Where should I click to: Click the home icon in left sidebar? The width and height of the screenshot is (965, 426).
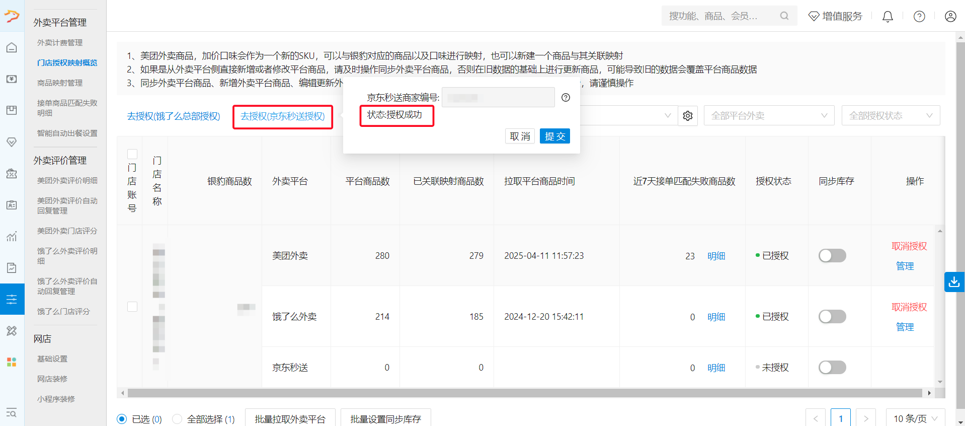(12, 47)
